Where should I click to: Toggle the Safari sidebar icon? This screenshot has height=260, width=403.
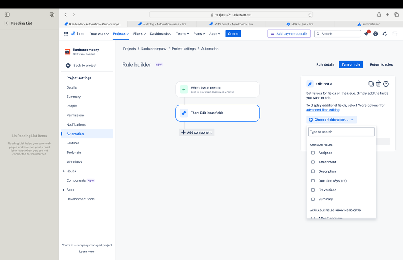[x=7, y=14]
